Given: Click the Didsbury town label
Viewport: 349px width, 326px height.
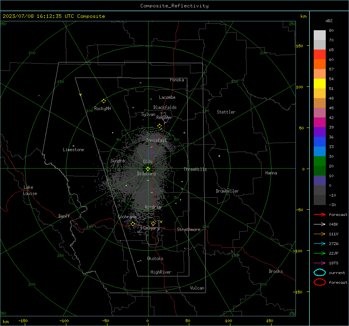Looking at the screenshot, I should 146,174.
